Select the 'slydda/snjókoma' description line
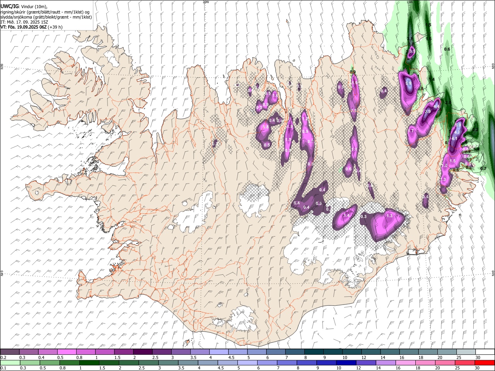495x371 pixels. (x=46, y=17)
